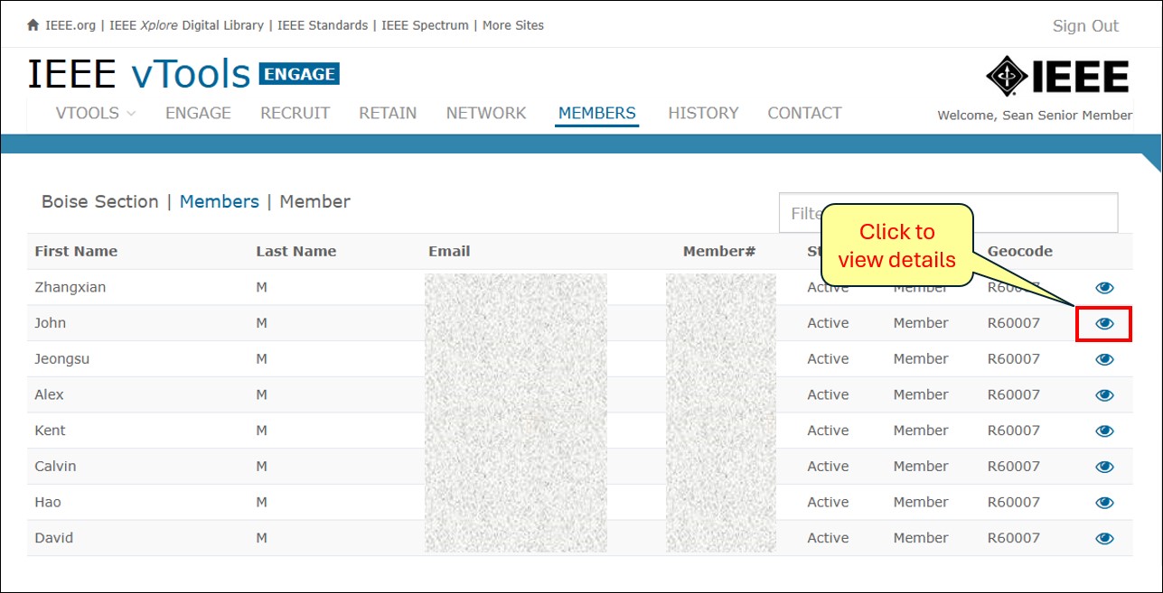The height and width of the screenshot is (593, 1163).
Task: Select the first name Alex
Action: tap(50, 394)
